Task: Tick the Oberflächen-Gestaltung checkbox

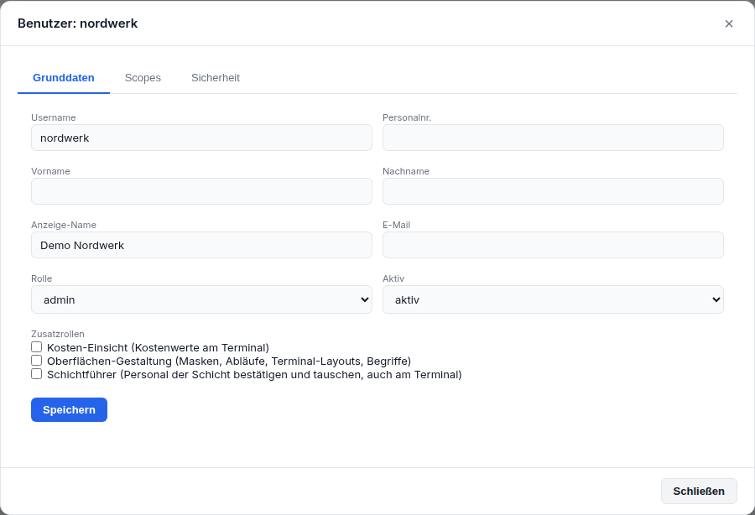Action: [x=37, y=361]
